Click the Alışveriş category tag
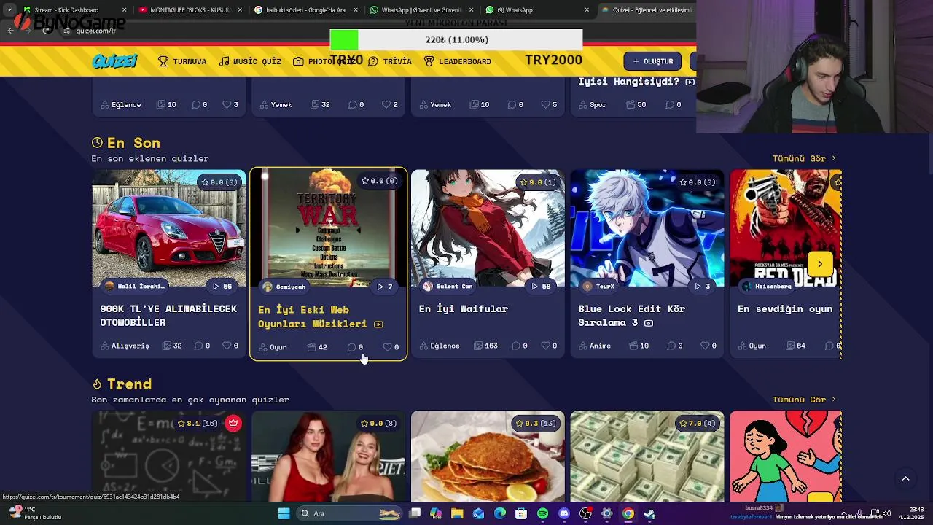933x525 pixels. [125, 346]
